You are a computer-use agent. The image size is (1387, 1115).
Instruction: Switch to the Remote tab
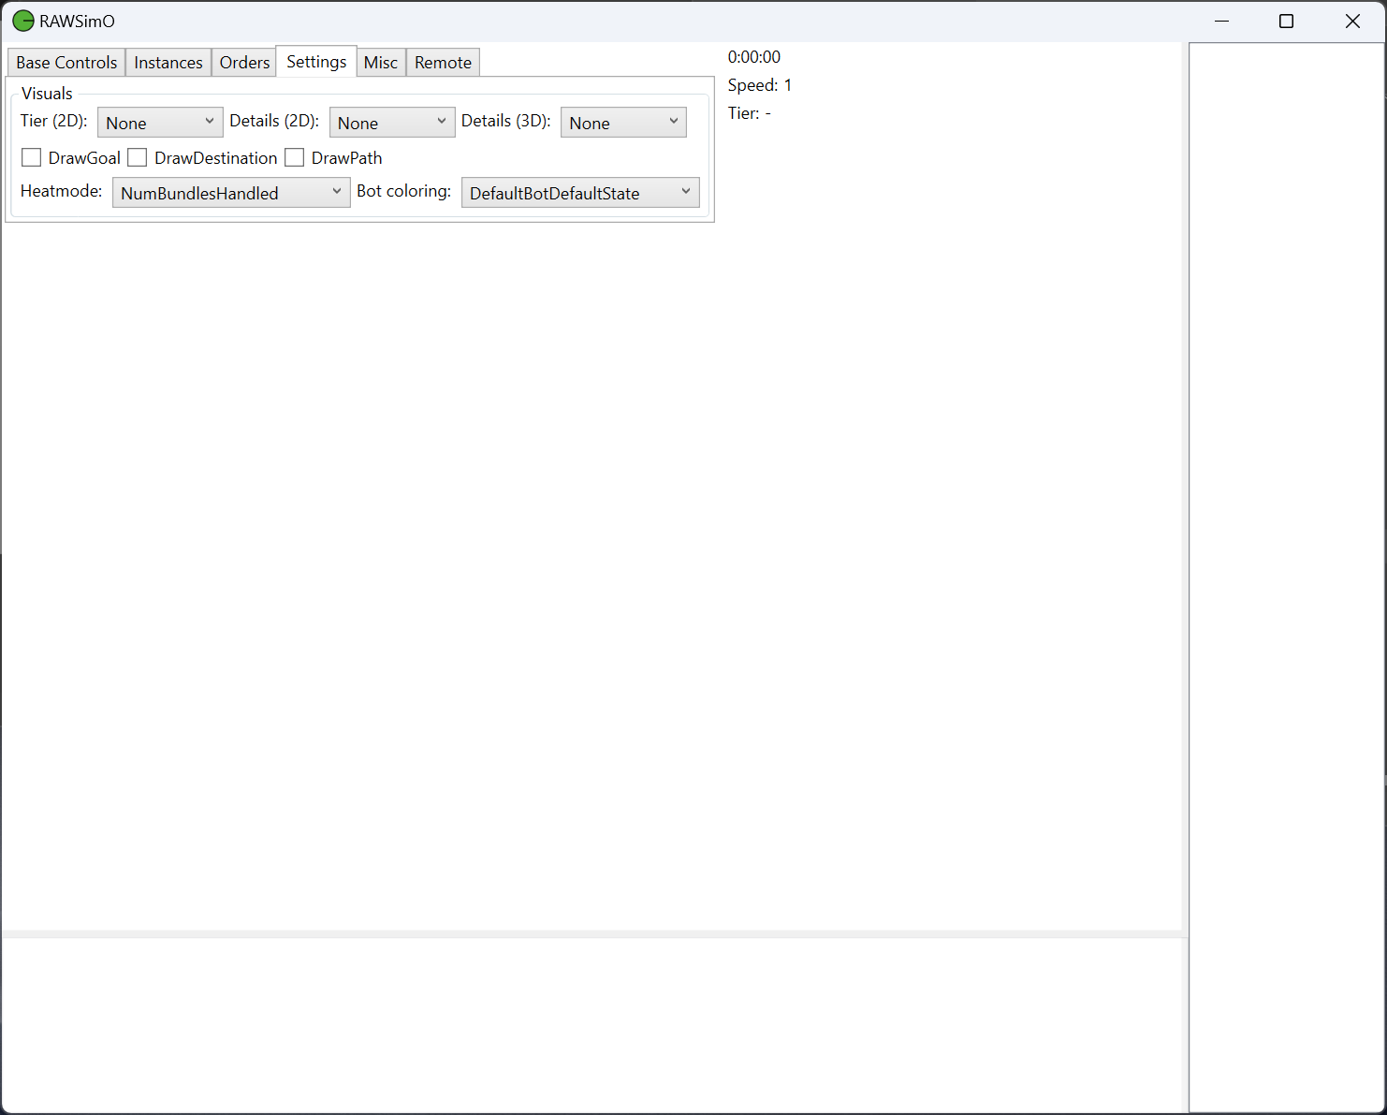[x=443, y=63]
